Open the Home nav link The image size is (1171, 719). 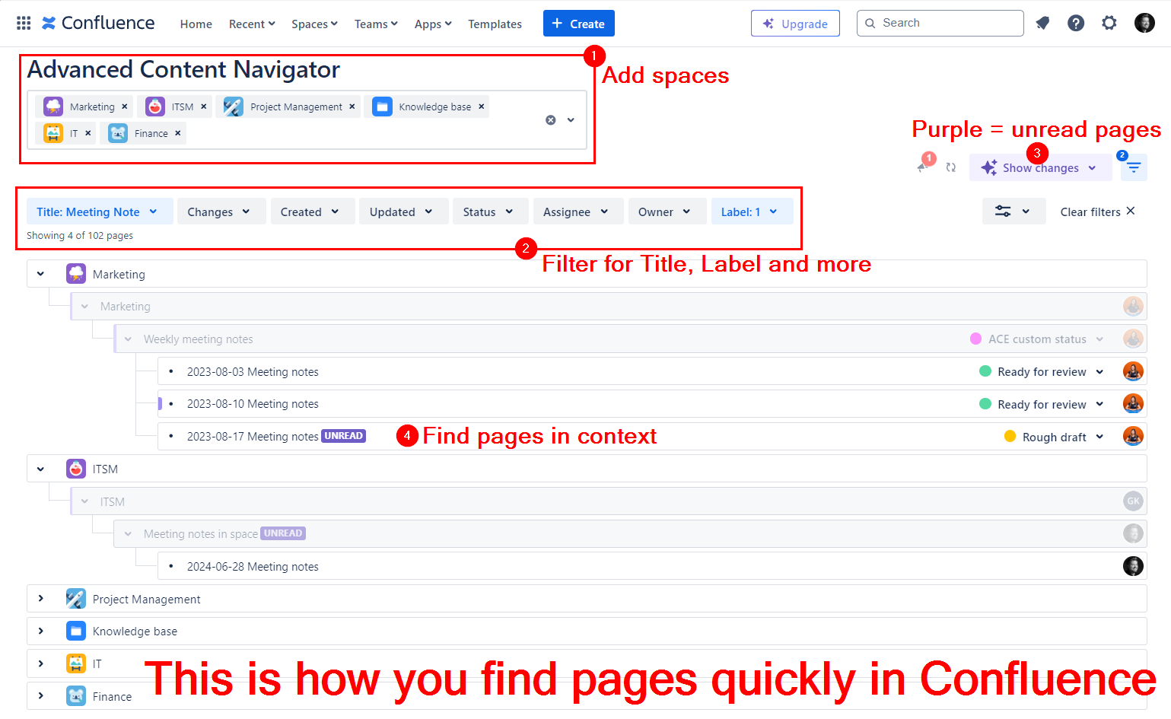196,24
